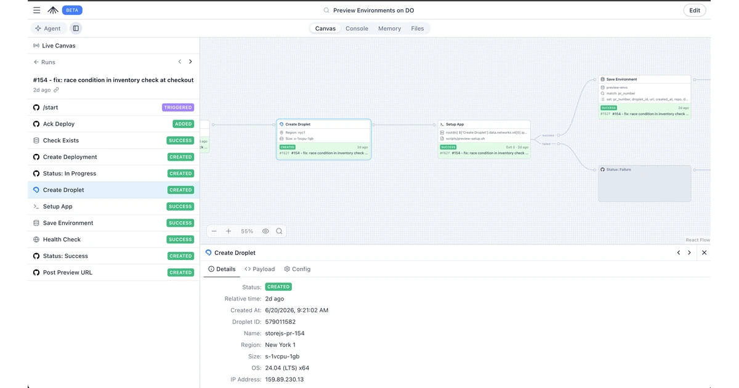This screenshot has width=739, height=388.
Task: Select Status: Success step
Action: tap(114, 256)
